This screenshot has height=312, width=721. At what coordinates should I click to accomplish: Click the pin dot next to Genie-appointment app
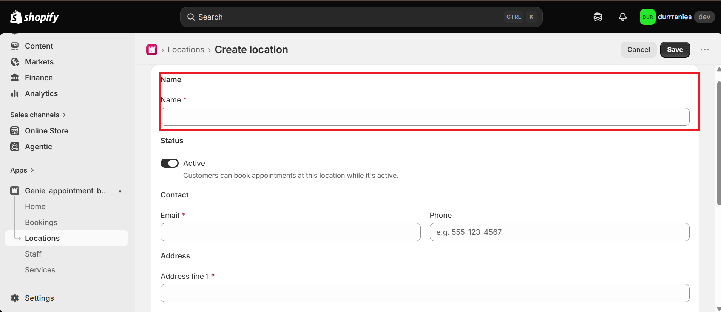point(120,191)
